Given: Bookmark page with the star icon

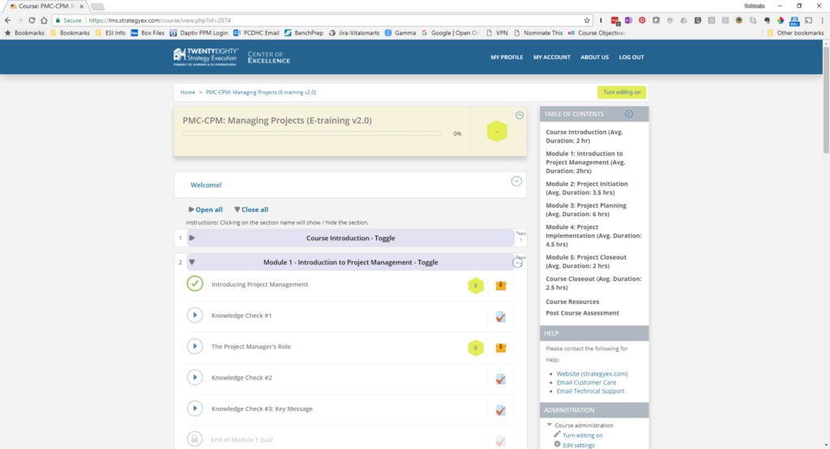Looking at the screenshot, I should coord(587,20).
